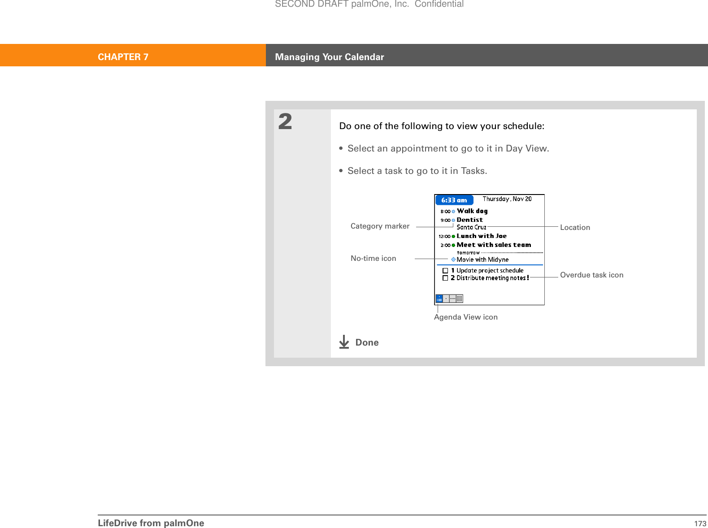
Task: Click the Walk dog category marker dot
Action: point(453,212)
